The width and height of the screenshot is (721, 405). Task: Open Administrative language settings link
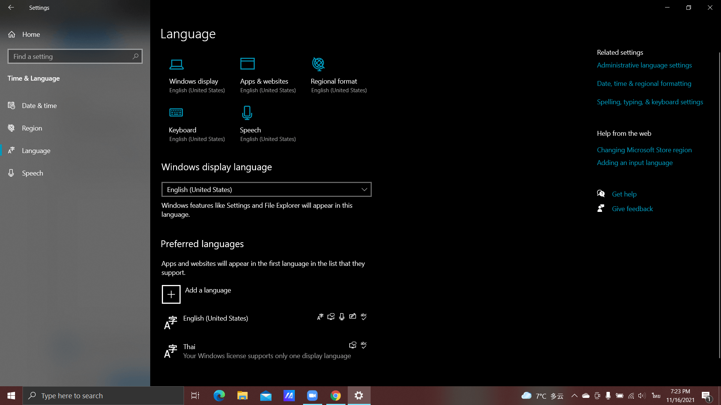[x=644, y=65]
